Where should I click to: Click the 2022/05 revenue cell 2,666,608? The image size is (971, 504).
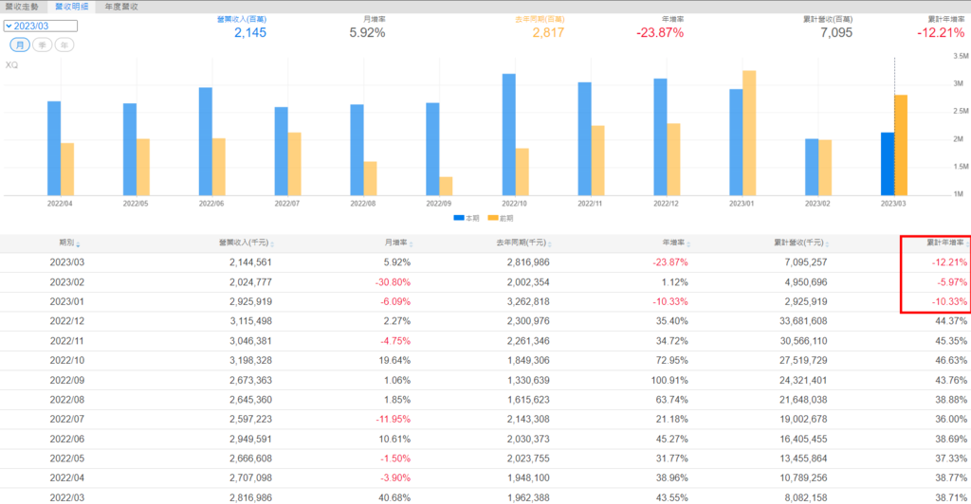250,459
